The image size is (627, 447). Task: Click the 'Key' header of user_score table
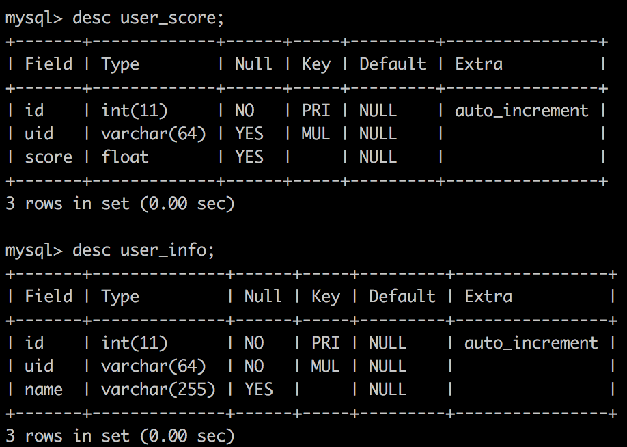point(316,64)
